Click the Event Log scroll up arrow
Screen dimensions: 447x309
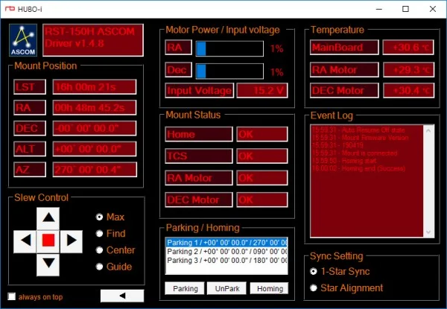428,130
